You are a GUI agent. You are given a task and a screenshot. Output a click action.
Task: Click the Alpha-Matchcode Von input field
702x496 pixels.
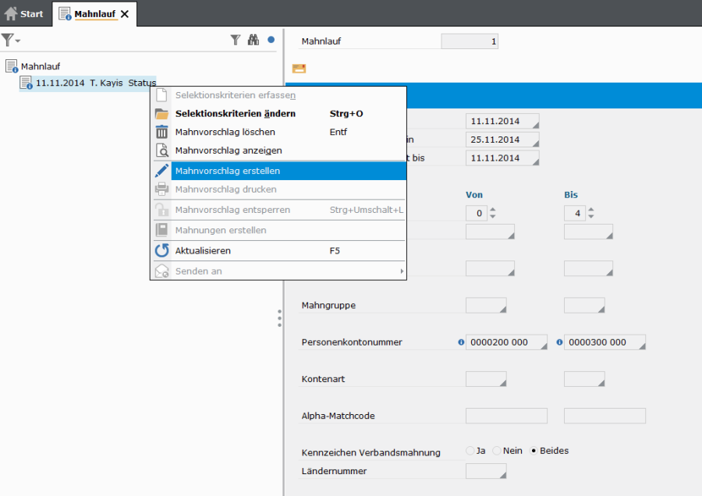pyautogui.click(x=506, y=416)
